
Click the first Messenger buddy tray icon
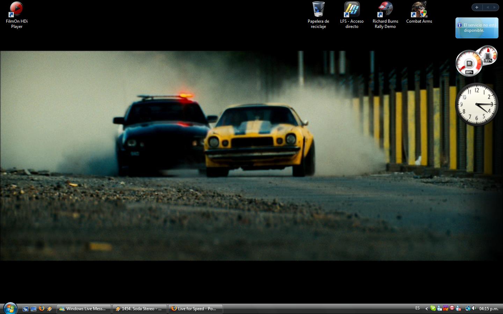point(439,308)
